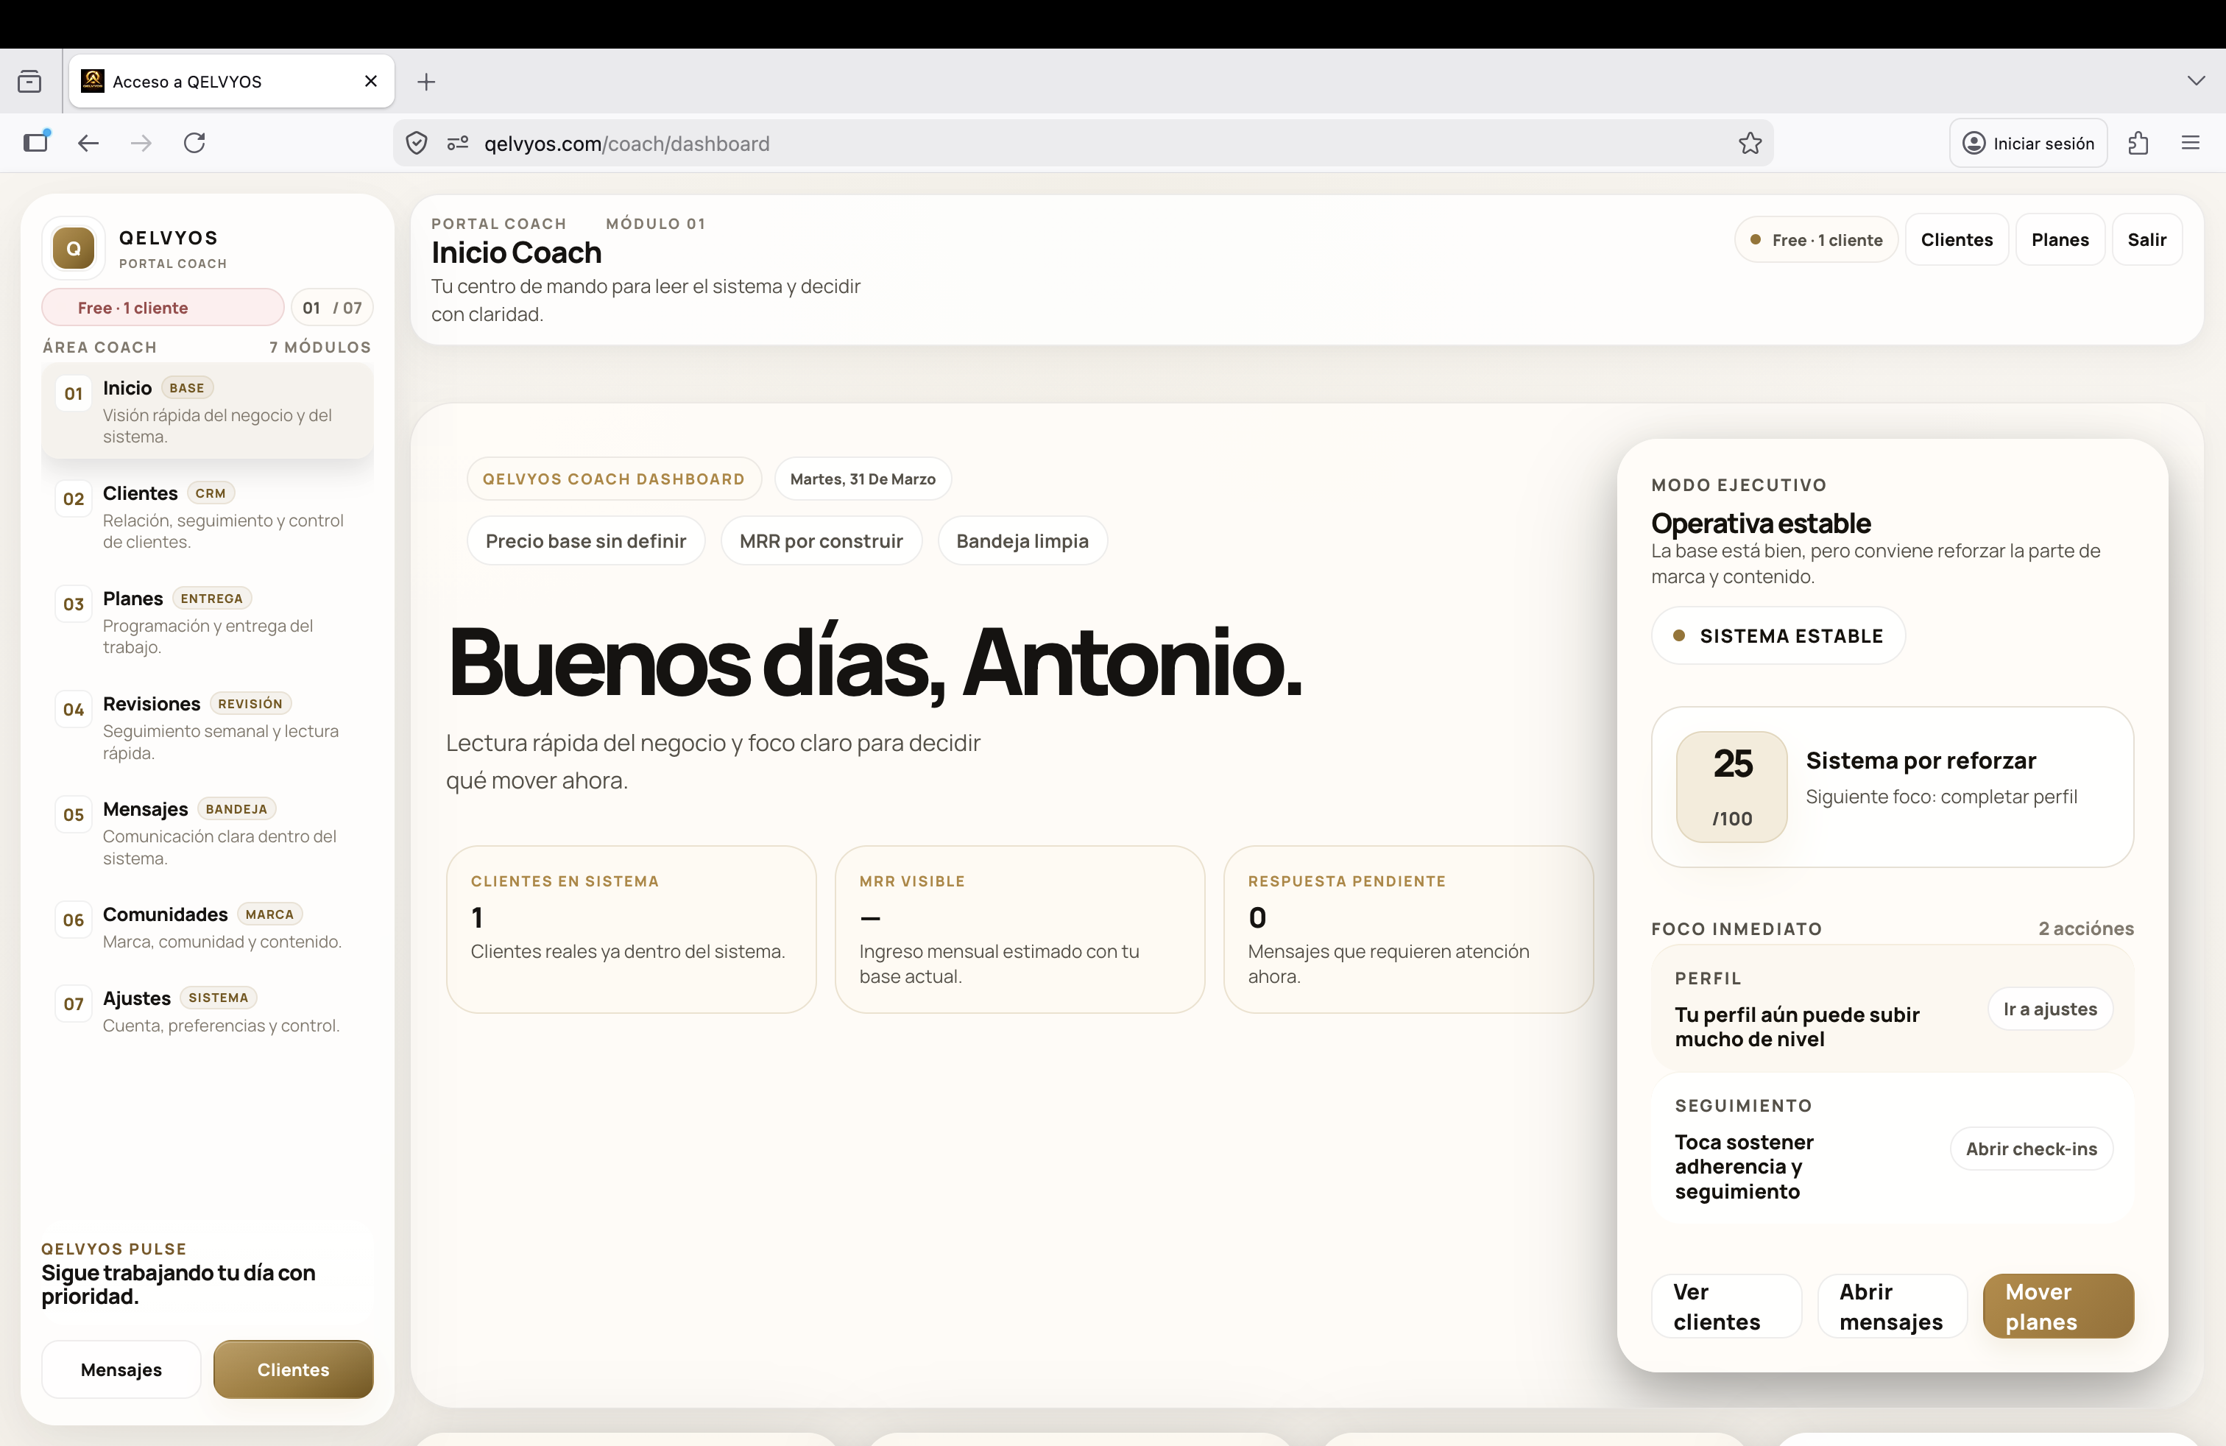Open the Martes, 31 De Marzo date selector
Image resolution: width=2226 pixels, height=1446 pixels.
point(861,478)
